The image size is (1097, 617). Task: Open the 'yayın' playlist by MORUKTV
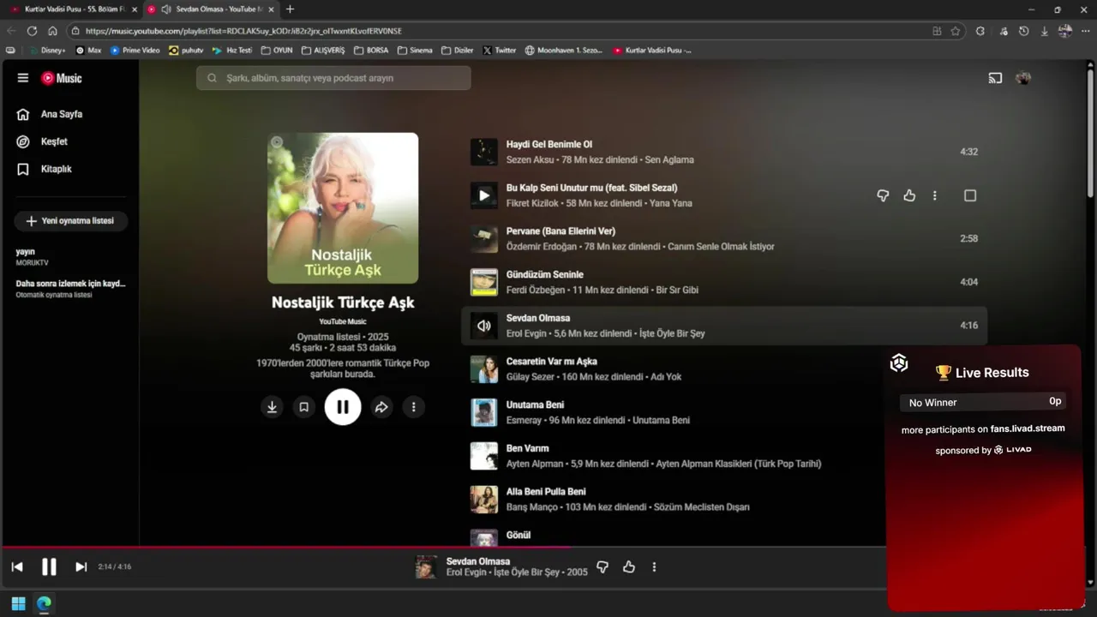32,257
